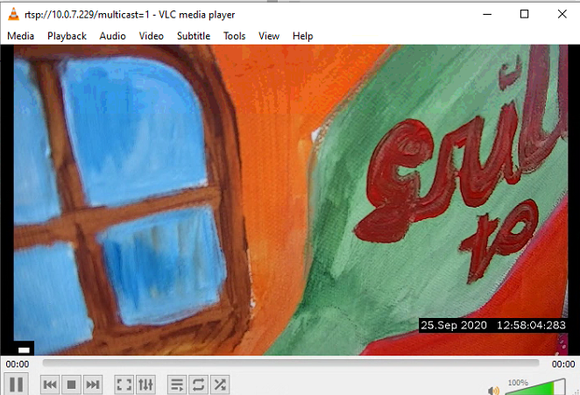This screenshot has height=395, width=580.
Task: Skip to next media item
Action: click(93, 384)
